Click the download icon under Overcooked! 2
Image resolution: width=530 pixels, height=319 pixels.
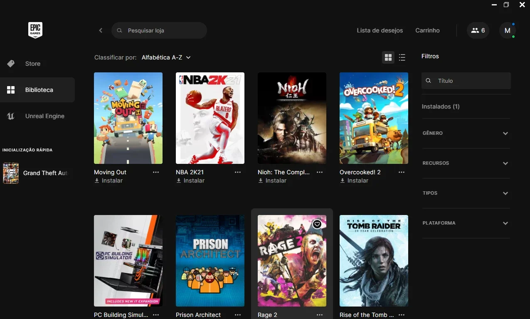(x=343, y=181)
